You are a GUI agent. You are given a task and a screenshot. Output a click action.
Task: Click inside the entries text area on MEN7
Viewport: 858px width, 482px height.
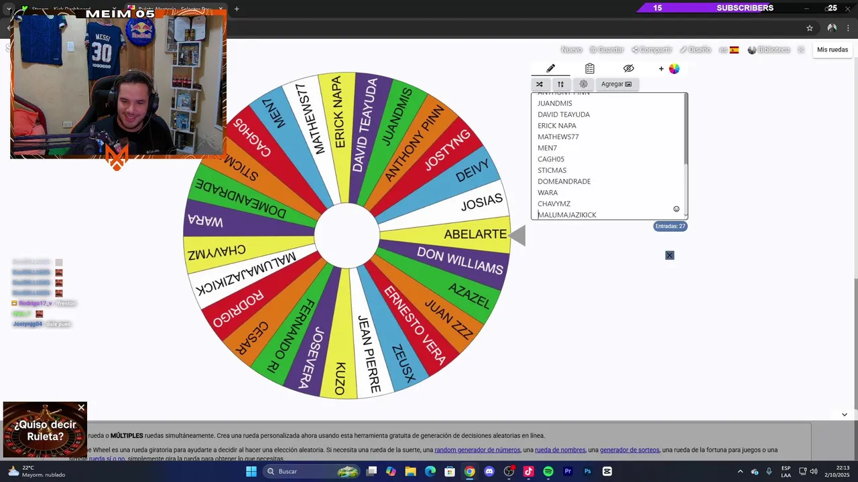547,148
